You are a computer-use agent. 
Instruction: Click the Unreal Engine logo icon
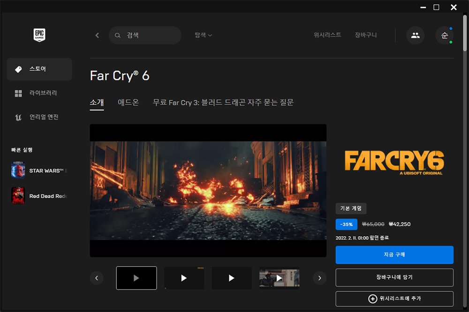click(18, 117)
